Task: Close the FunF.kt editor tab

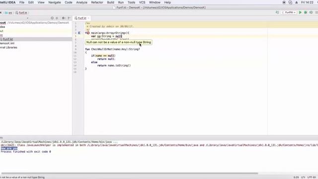Action: pos(88,18)
